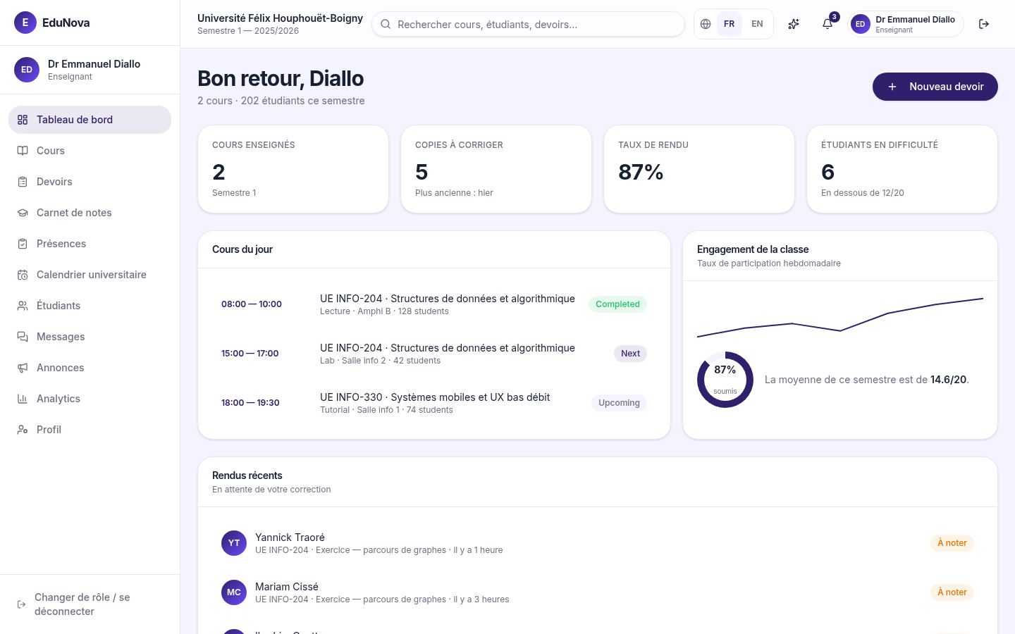
Task: Click the Annonces megaphone icon
Action: (23, 368)
